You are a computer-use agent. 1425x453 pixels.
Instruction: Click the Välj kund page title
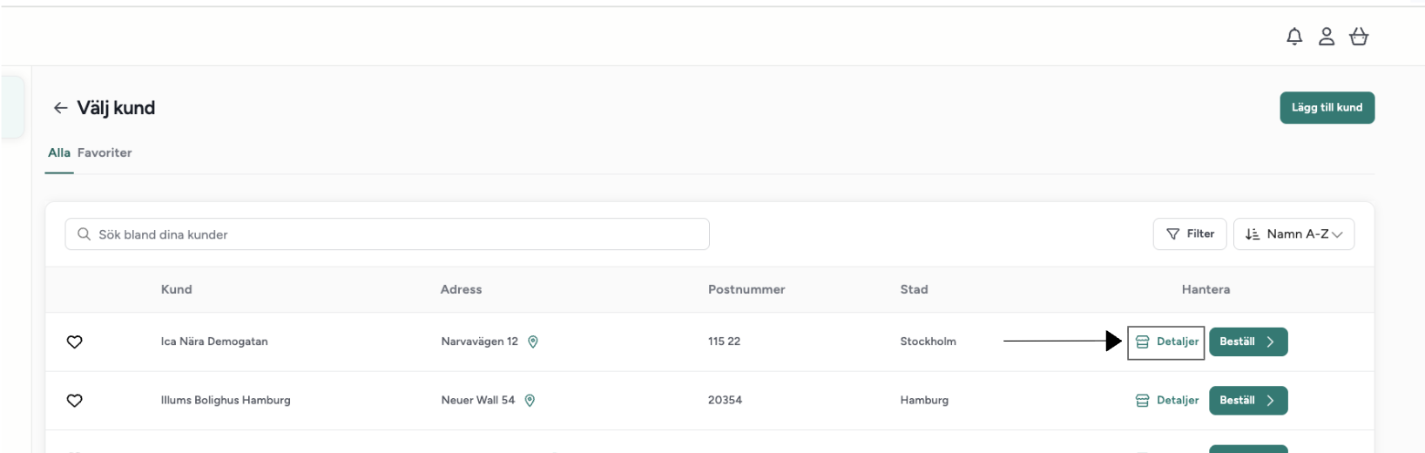point(116,108)
